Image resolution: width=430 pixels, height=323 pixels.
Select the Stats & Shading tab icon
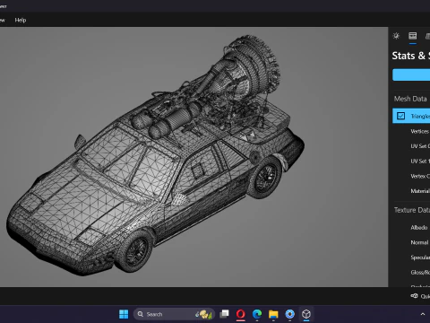point(413,36)
